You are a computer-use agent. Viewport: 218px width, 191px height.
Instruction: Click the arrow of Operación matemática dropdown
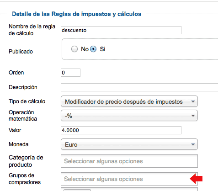coord(193,116)
